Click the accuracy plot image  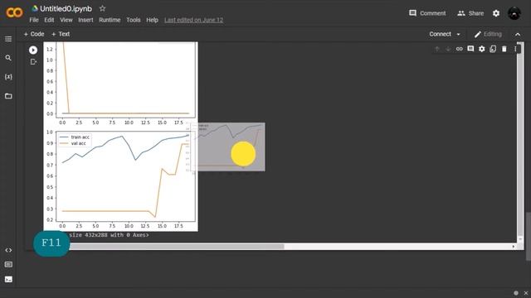click(120, 180)
